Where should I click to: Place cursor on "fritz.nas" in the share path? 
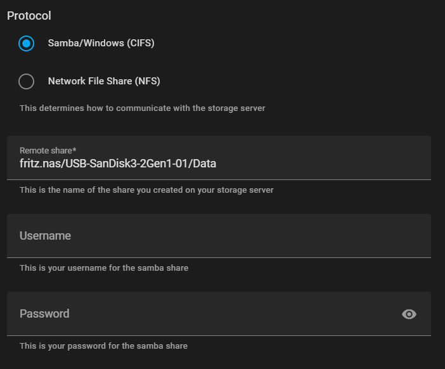click(x=40, y=164)
